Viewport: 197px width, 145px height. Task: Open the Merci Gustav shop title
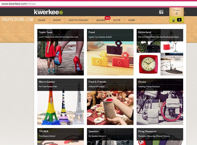coord(47,82)
